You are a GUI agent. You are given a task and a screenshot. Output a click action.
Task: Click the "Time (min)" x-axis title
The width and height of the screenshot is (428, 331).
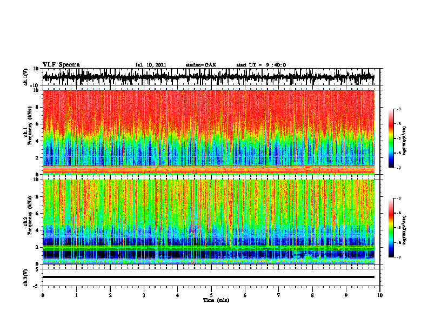pos(216,300)
